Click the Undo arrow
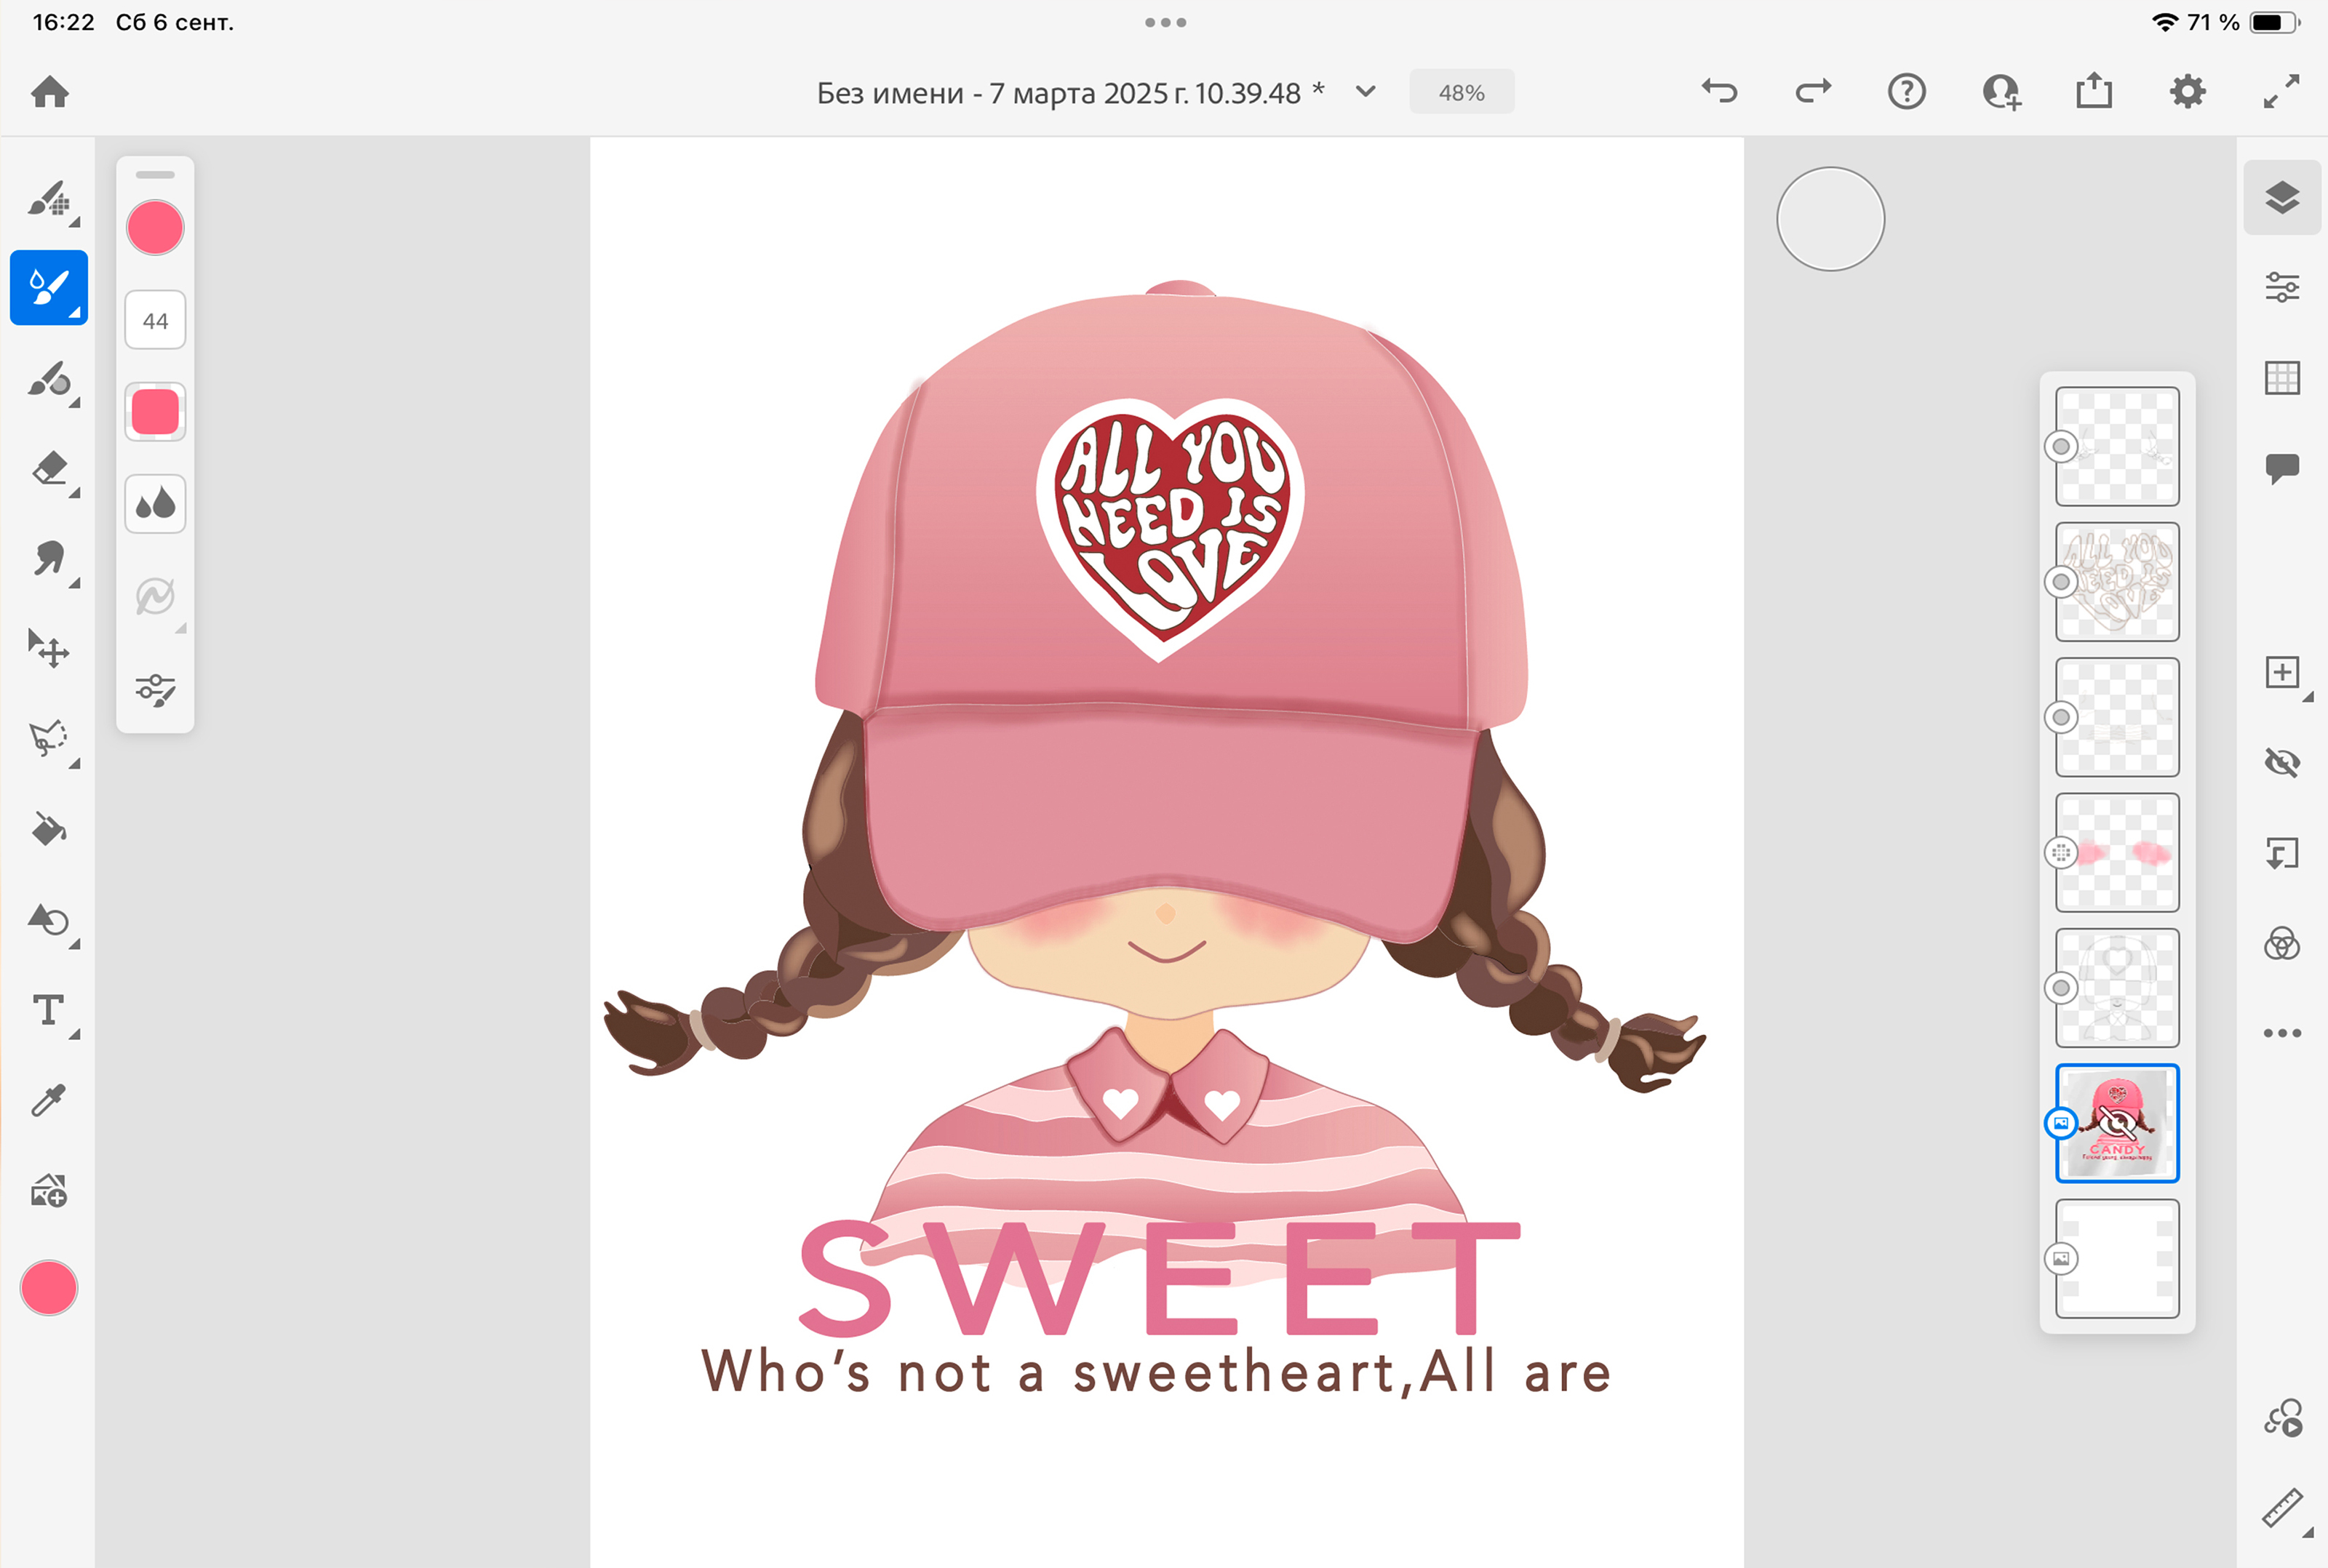The image size is (2328, 1568). click(1719, 92)
